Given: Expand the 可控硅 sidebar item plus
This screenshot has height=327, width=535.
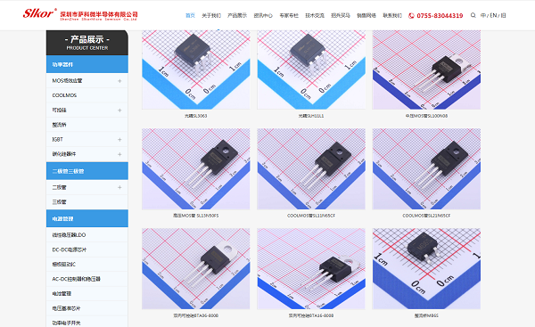Looking at the screenshot, I should tap(119, 110).
